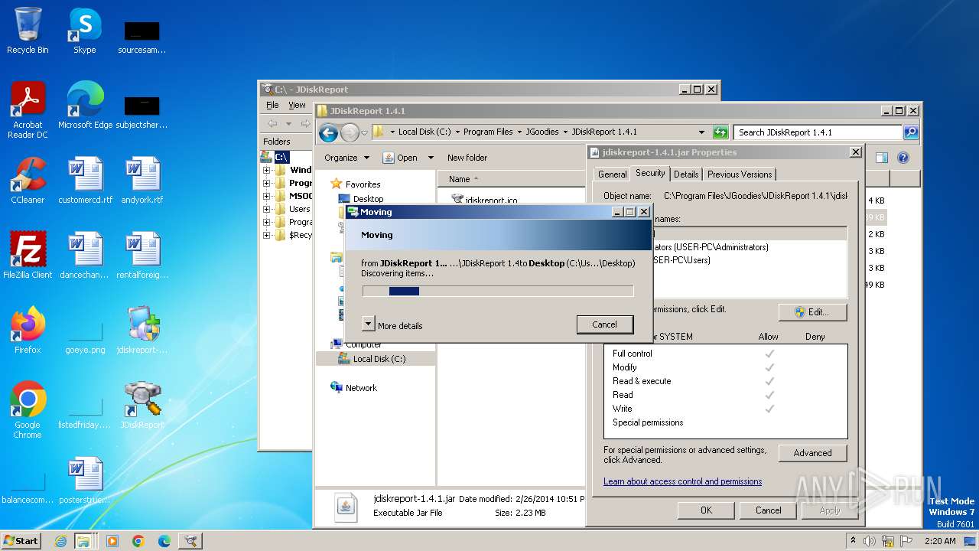Click the Search JDiskReport 1.4.1 field
Screen dimensions: 979x551
(x=818, y=132)
